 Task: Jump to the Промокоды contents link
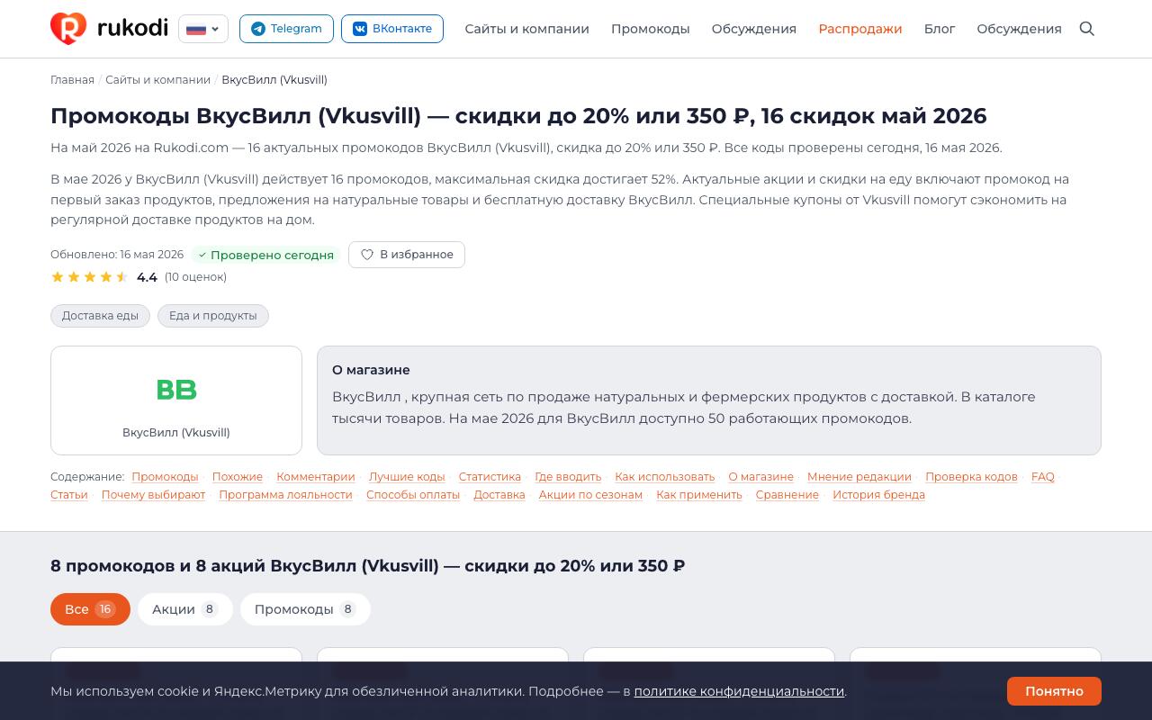click(x=165, y=477)
